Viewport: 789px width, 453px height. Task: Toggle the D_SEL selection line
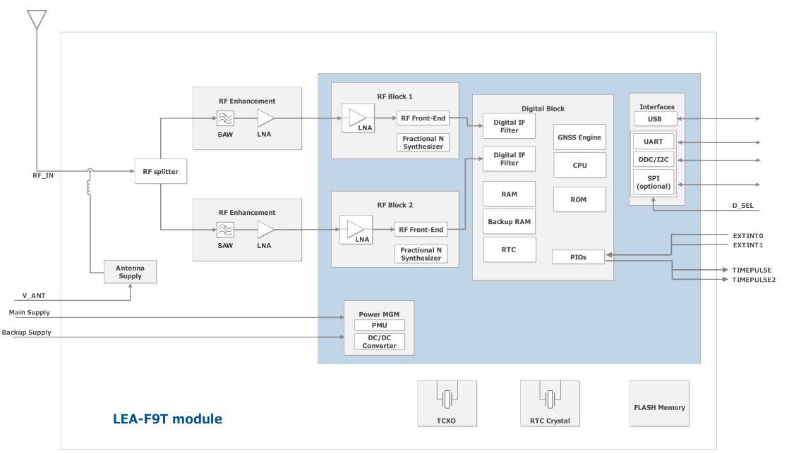point(743,206)
